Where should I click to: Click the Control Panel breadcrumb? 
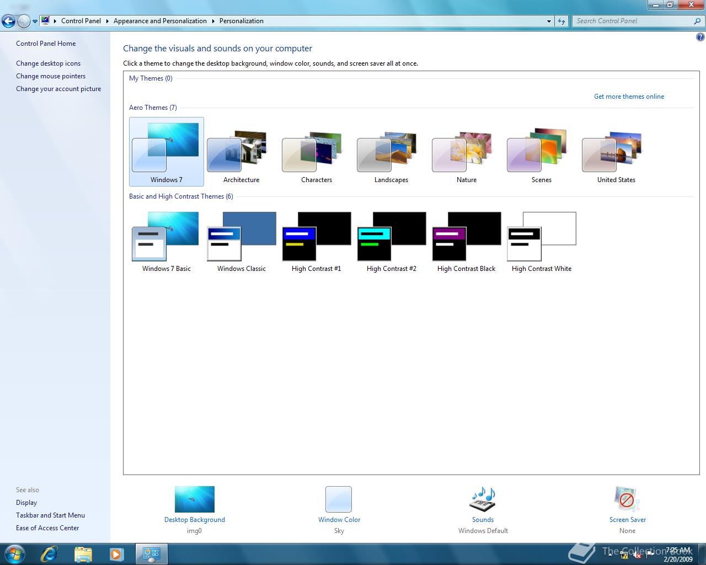(81, 21)
